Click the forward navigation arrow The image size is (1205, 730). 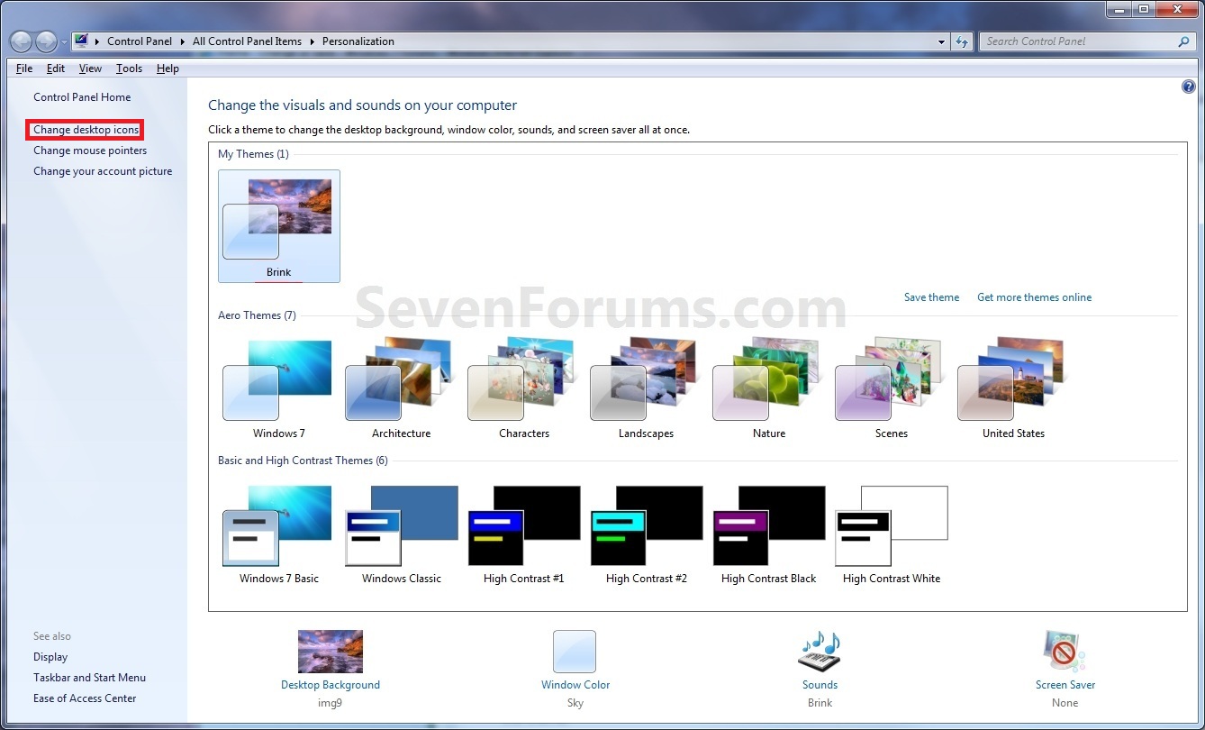pyautogui.click(x=43, y=41)
